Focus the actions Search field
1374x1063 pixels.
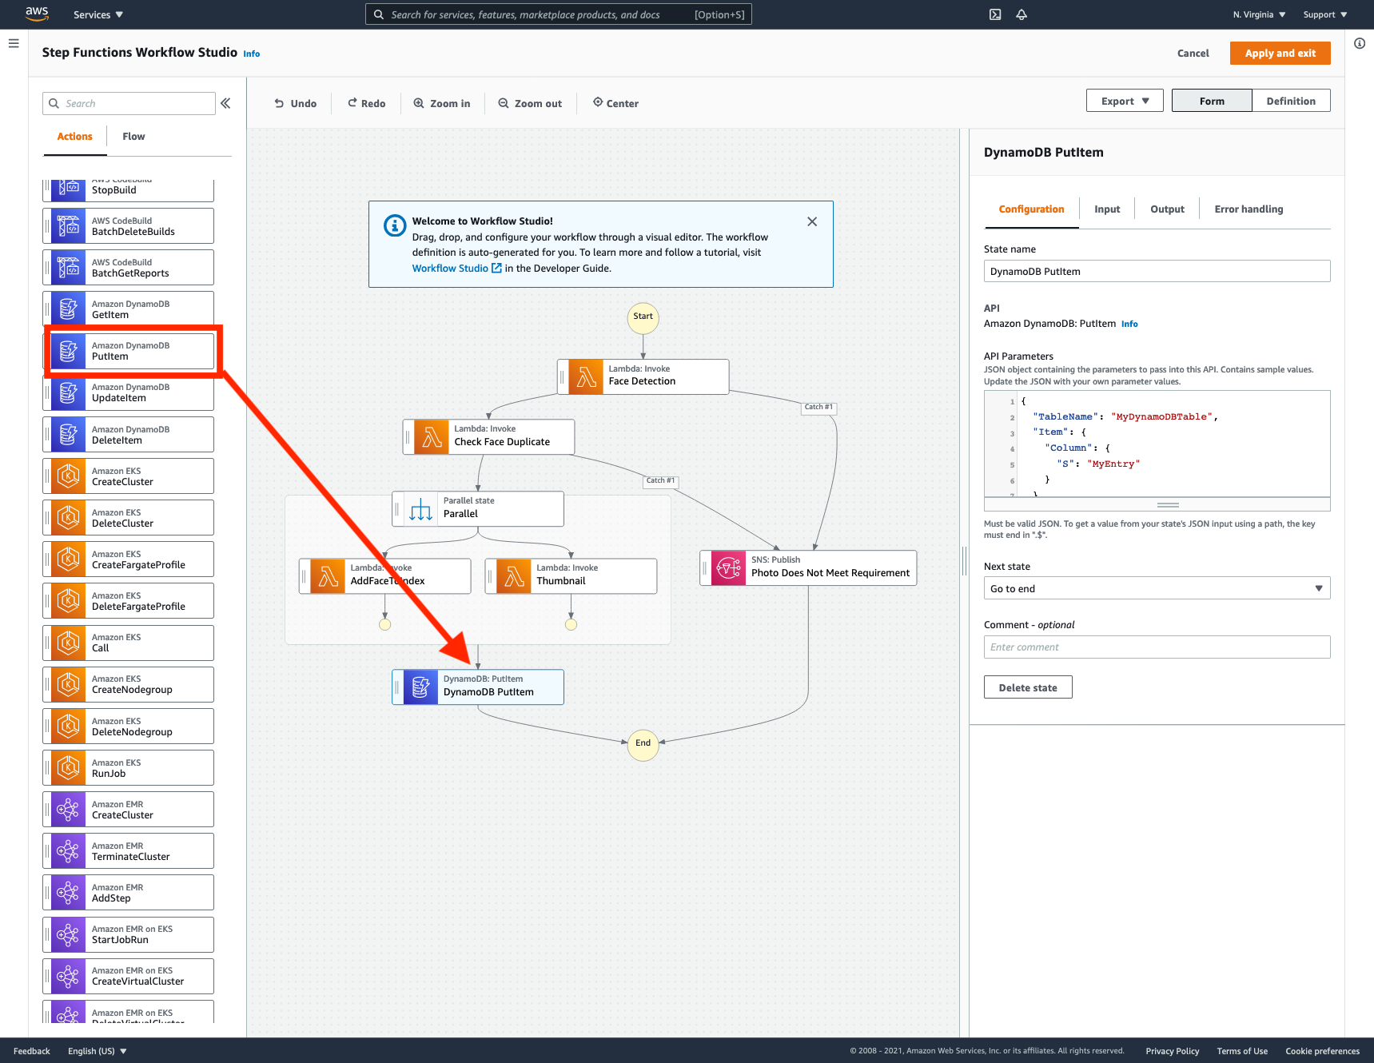[129, 103]
